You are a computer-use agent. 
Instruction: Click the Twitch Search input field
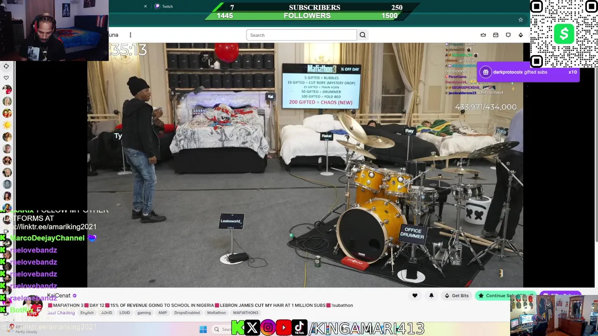click(301, 35)
